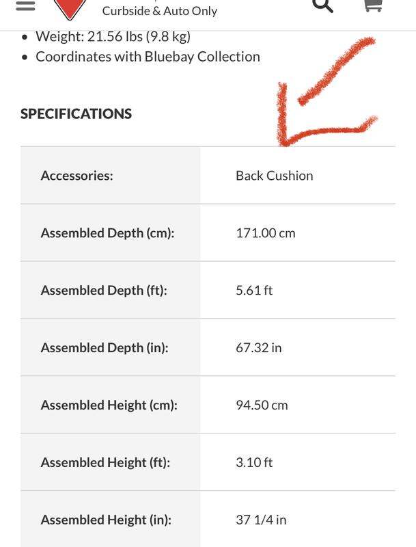The height and width of the screenshot is (547, 416).
Task: Select the Assembled Depth (ft) label
Action: pyautogui.click(x=104, y=291)
